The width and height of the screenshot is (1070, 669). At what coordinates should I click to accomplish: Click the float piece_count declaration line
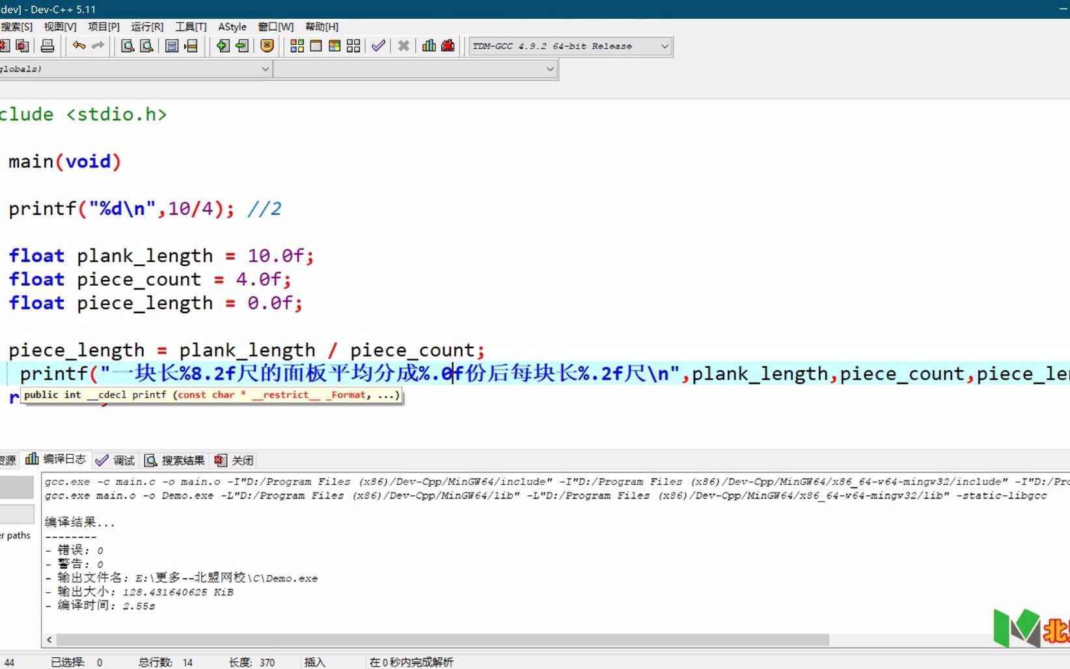coord(150,279)
